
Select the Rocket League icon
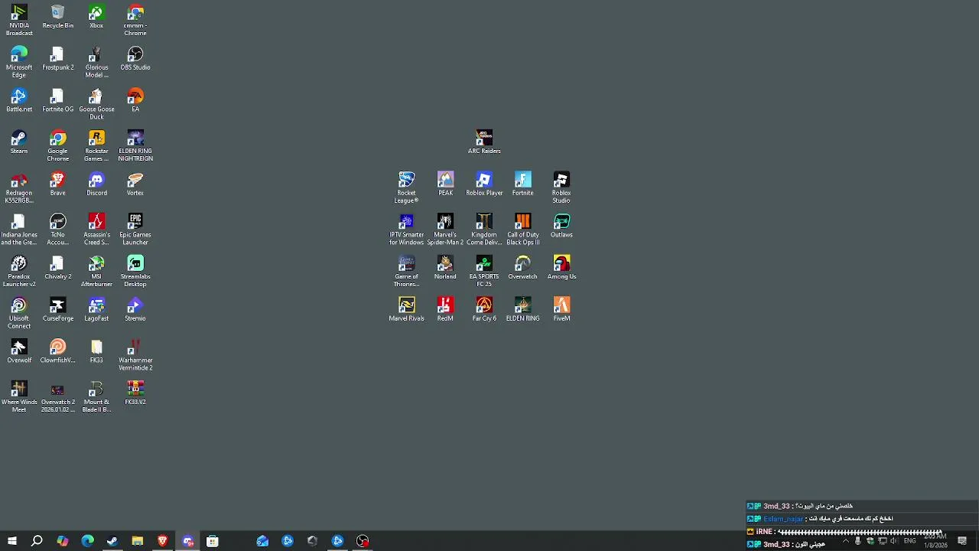pyautogui.click(x=406, y=187)
